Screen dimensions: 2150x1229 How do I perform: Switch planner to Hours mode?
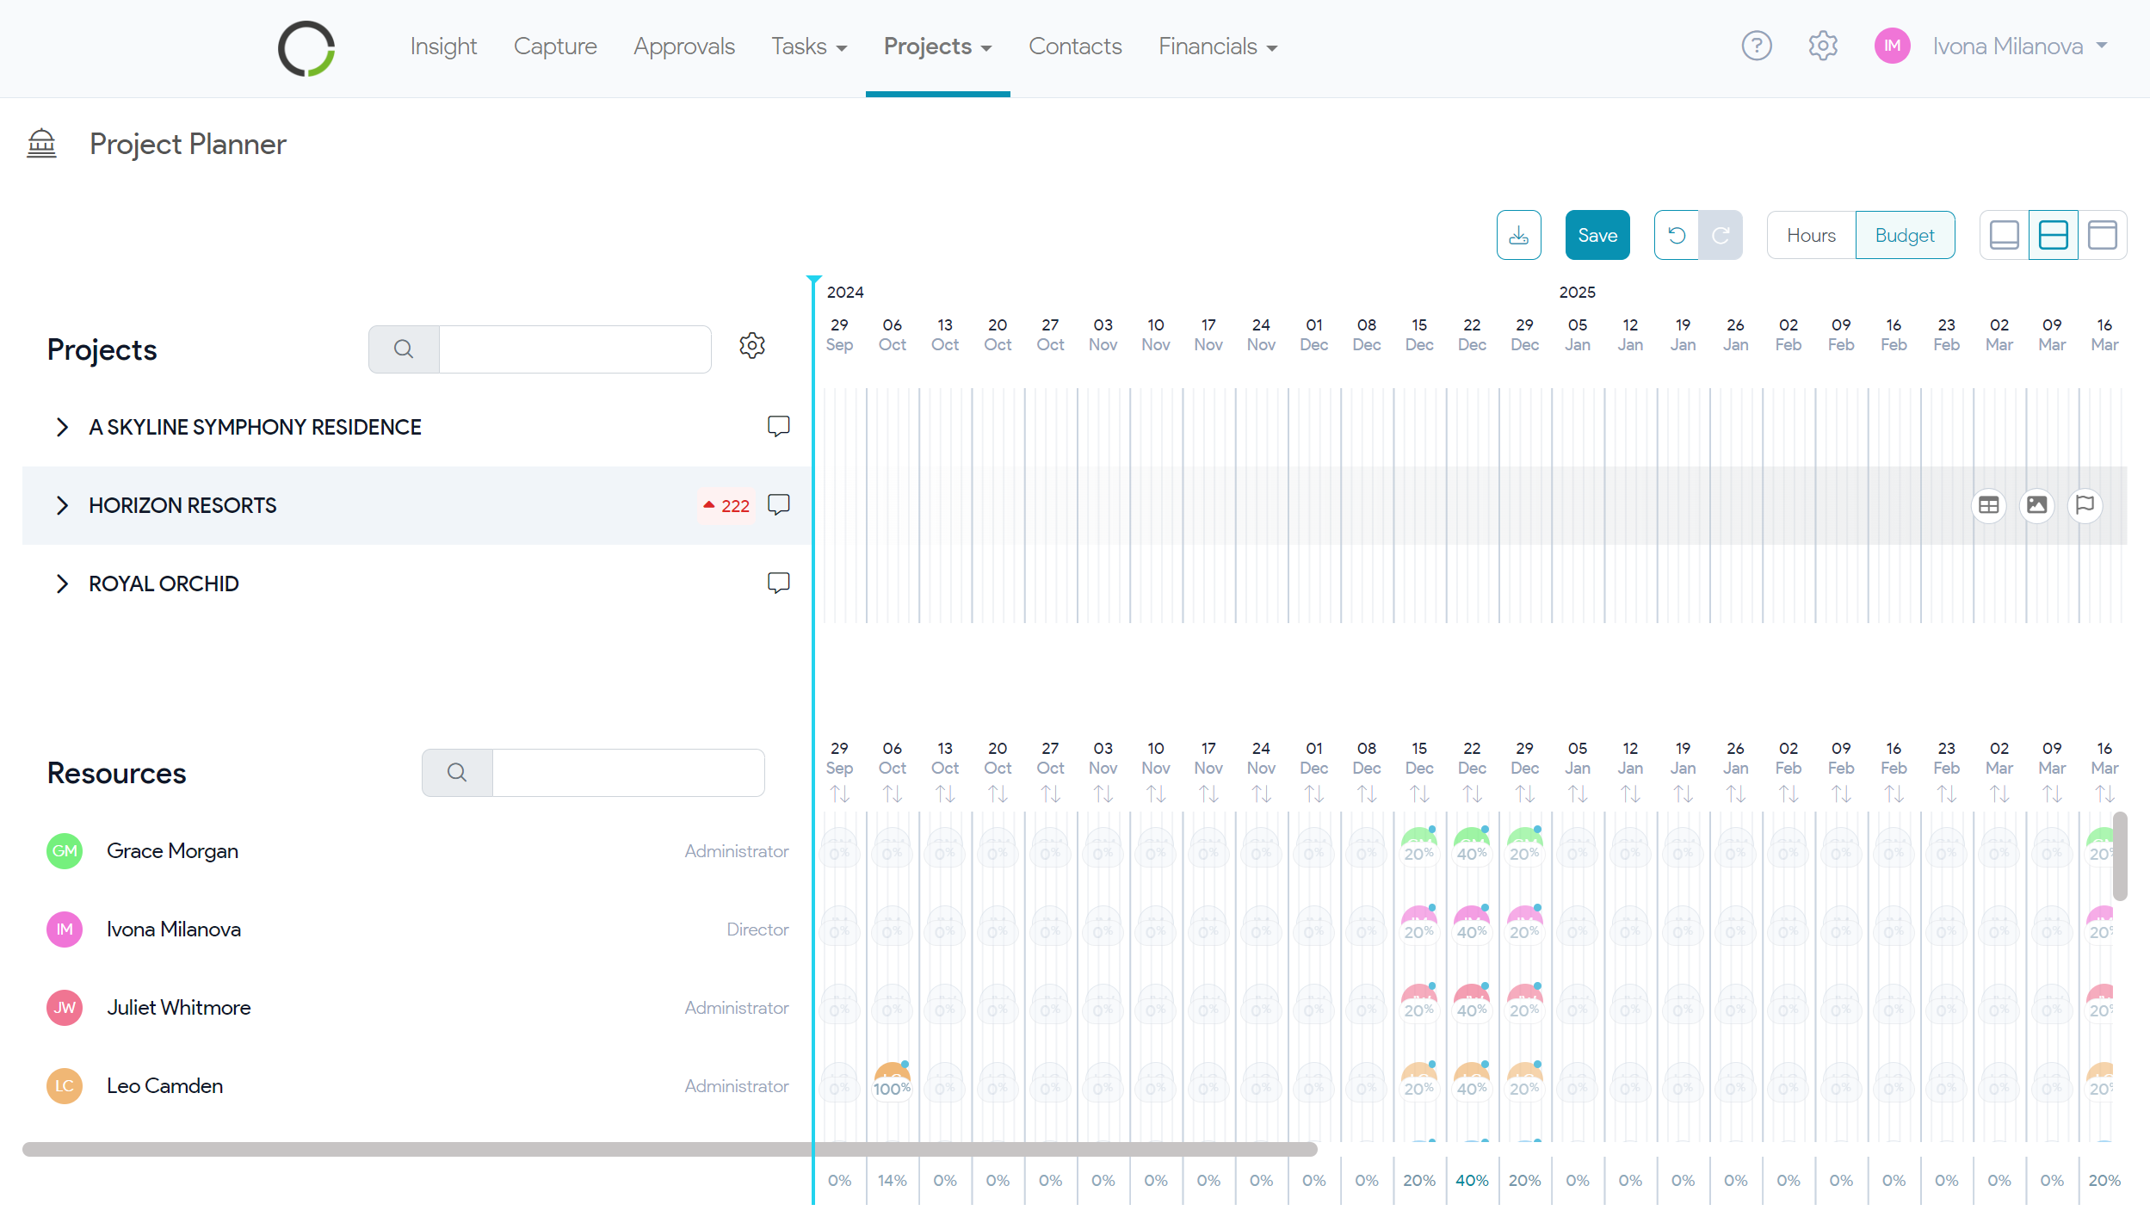pos(1811,235)
